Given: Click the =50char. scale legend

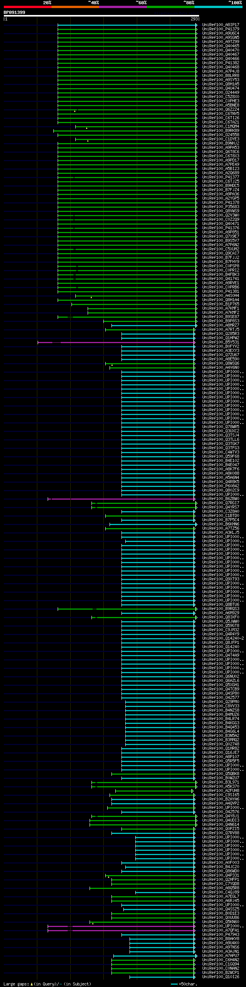Looking at the screenshot, I should pyautogui.click(x=183, y=984).
